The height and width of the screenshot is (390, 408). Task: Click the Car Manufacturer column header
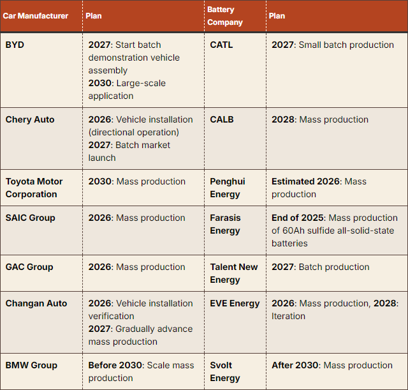(36, 16)
